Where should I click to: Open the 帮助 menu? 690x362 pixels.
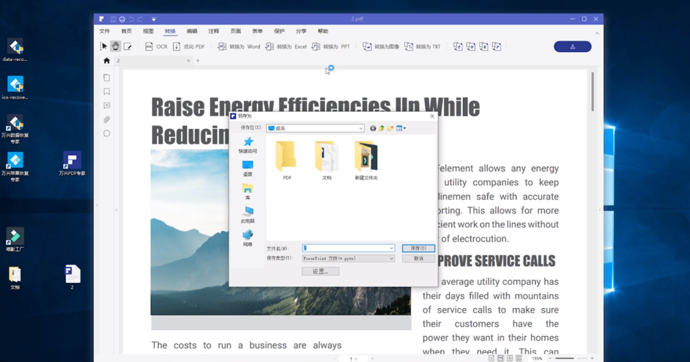pos(323,31)
